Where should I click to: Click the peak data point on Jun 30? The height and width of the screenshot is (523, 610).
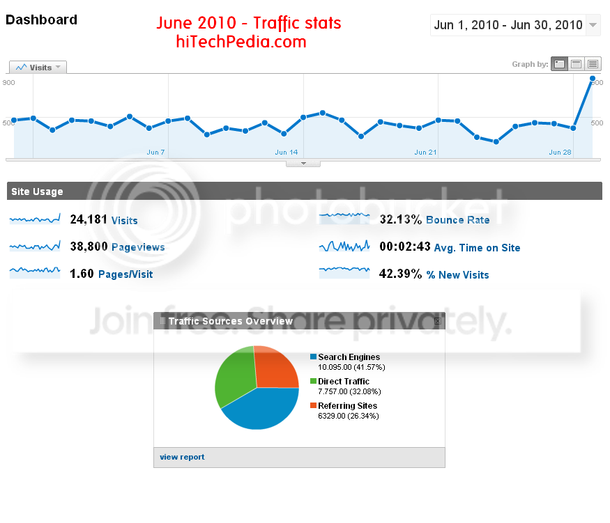pos(593,79)
